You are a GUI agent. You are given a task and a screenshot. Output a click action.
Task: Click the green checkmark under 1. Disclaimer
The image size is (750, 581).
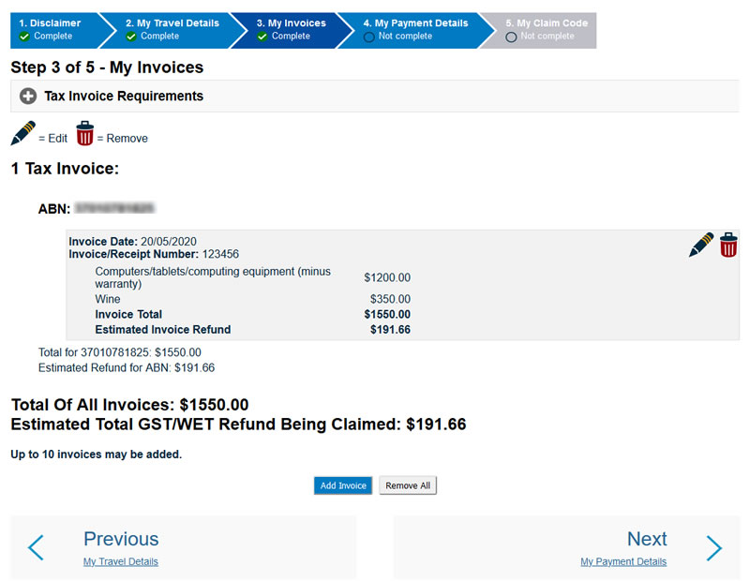24,37
